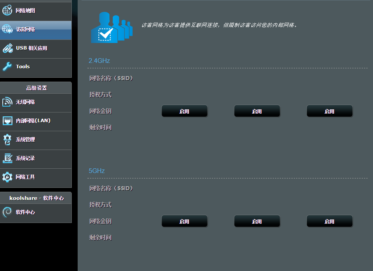The width and height of the screenshot is (373, 271).
Task: Go to Tools menu entry
Action: coord(36,68)
